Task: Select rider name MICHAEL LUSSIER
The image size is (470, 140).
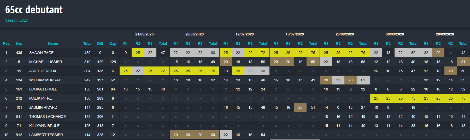Action: tap(46, 62)
